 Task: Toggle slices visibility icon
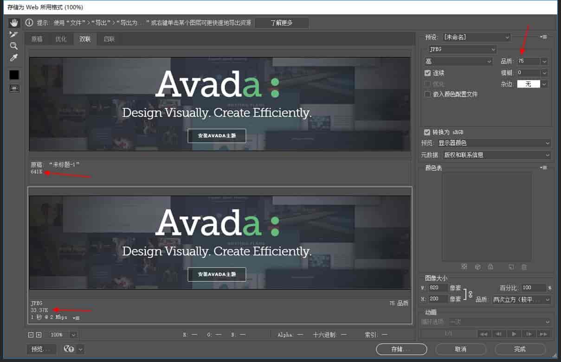coord(14,88)
